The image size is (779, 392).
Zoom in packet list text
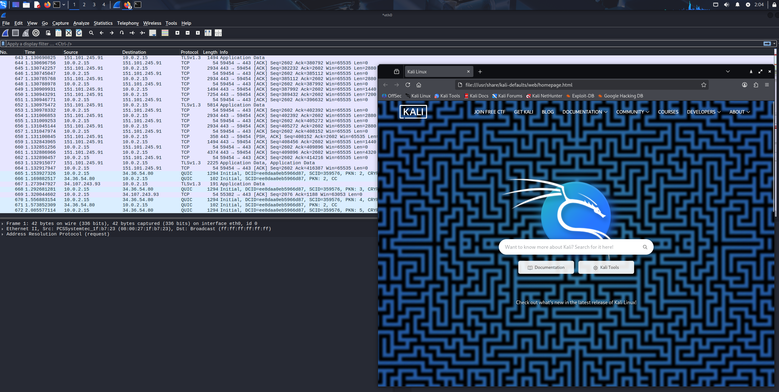(177, 33)
